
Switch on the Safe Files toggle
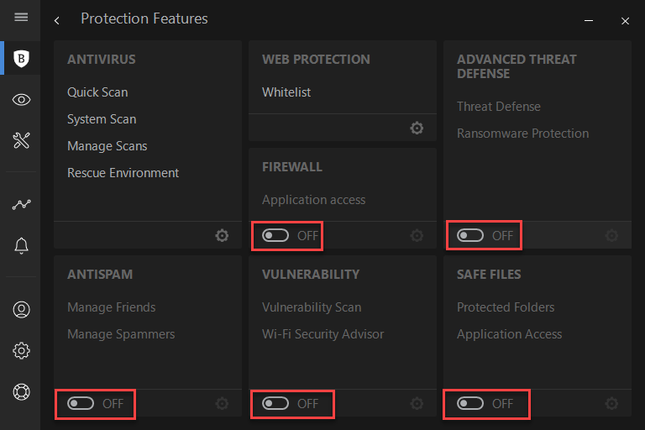tap(470, 404)
